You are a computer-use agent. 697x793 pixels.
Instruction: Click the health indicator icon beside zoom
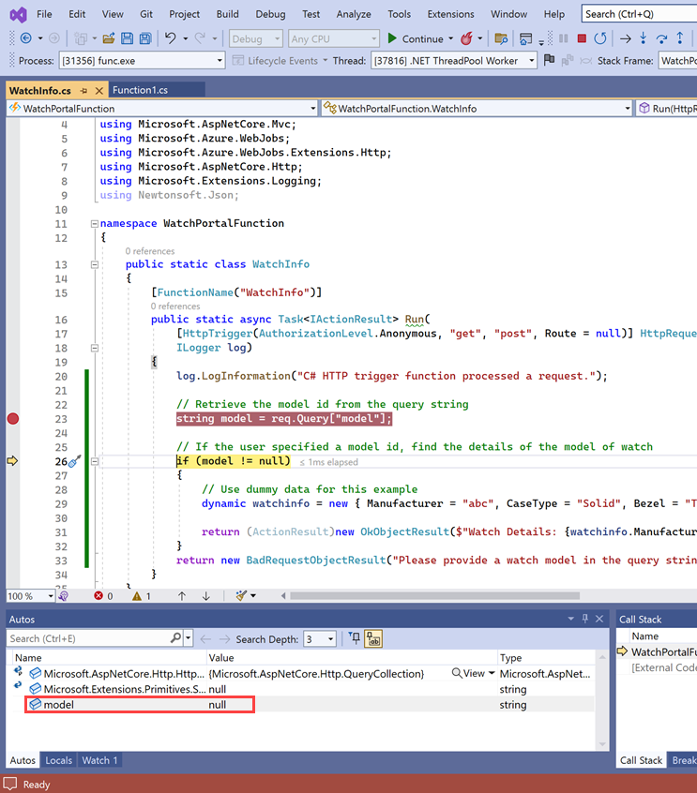63,596
